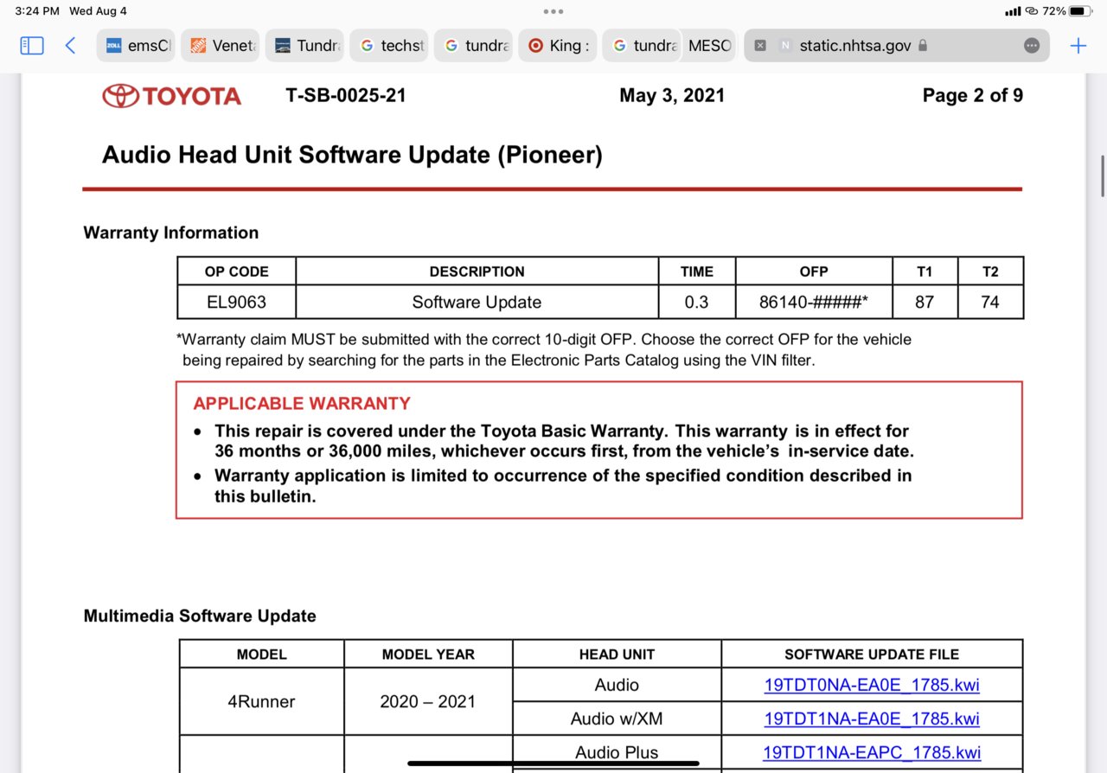Open 19TDT0NA-EA0E_1785.kwi download link
This screenshot has height=773, width=1107.
(x=872, y=686)
